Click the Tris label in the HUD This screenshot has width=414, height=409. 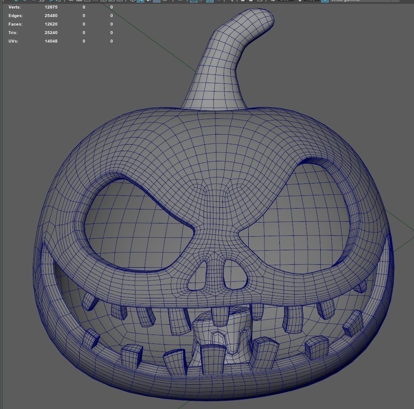(x=13, y=32)
